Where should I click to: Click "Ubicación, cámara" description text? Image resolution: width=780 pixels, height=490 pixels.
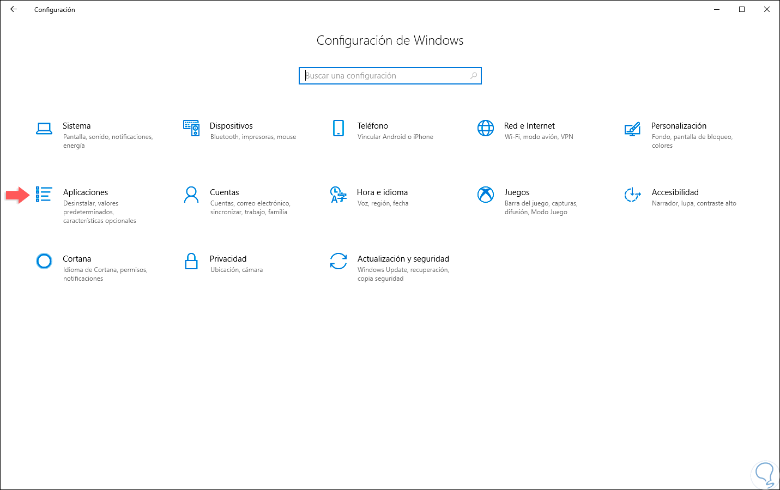point(237,270)
